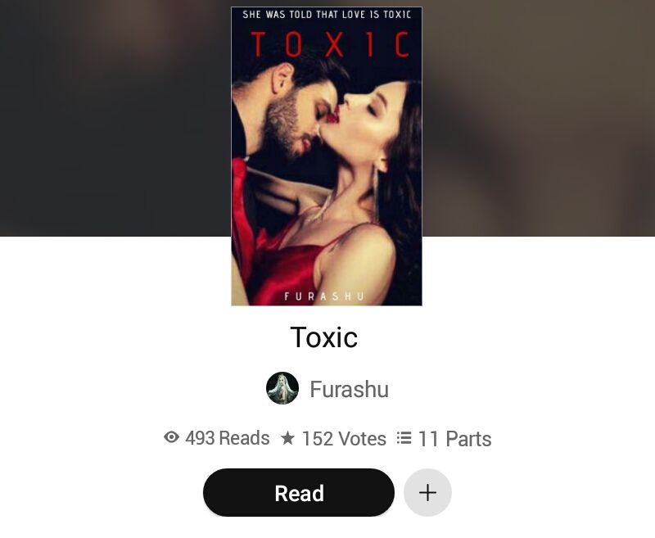655x538 pixels.
Task: Start the story with the Read button
Action: [299, 492]
